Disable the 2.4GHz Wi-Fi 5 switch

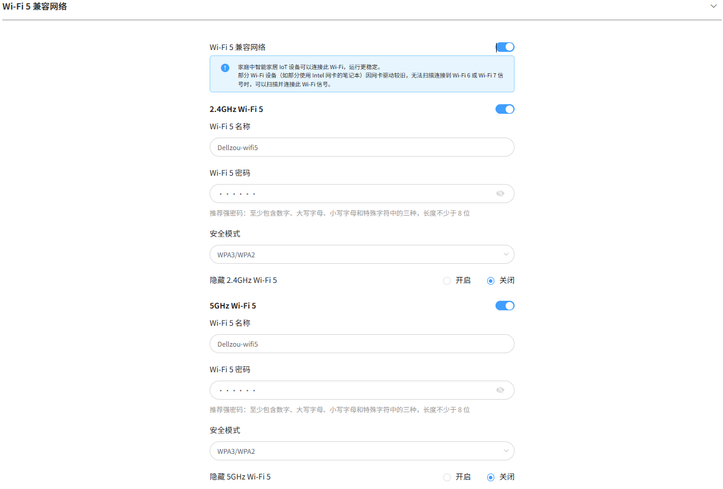505,109
